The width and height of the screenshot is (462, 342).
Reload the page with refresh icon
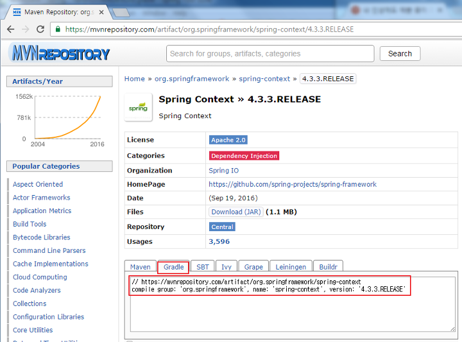point(40,29)
